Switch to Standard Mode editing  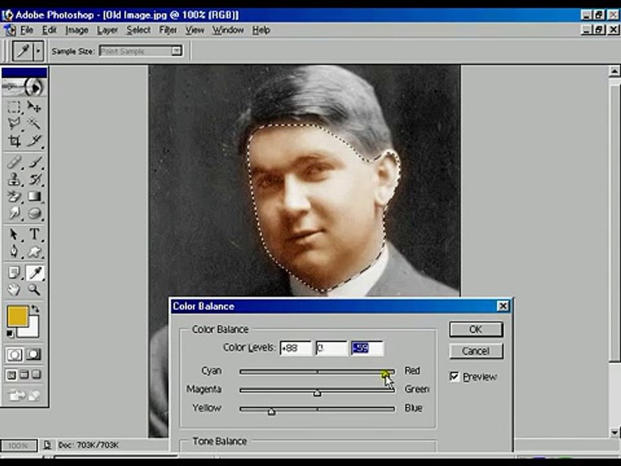tap(14, 354)
